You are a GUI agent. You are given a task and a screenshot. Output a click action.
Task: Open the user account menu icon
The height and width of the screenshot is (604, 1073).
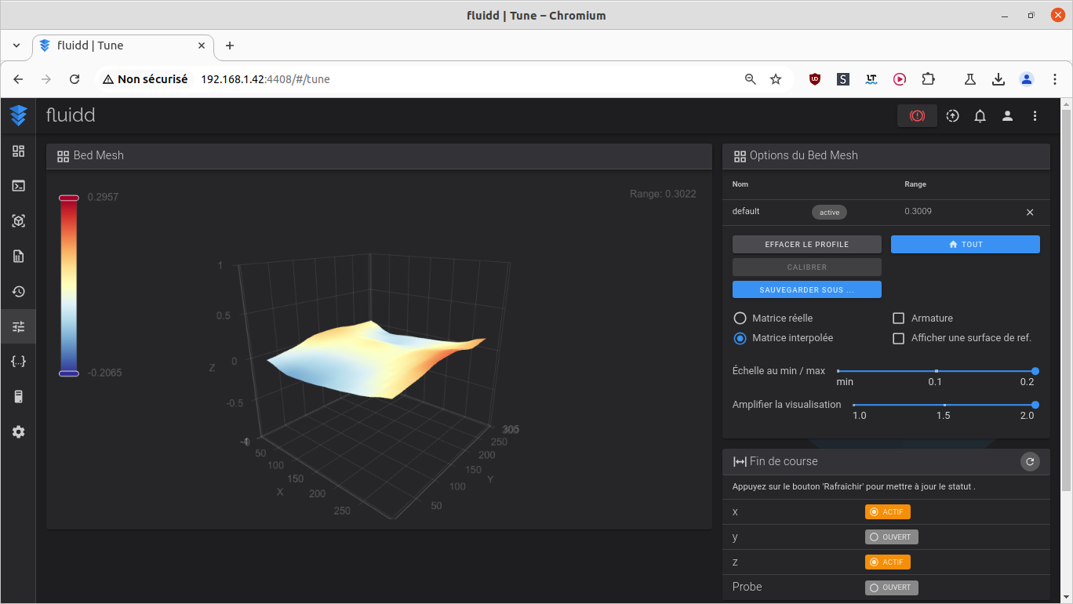click(x=1007, y=116)
